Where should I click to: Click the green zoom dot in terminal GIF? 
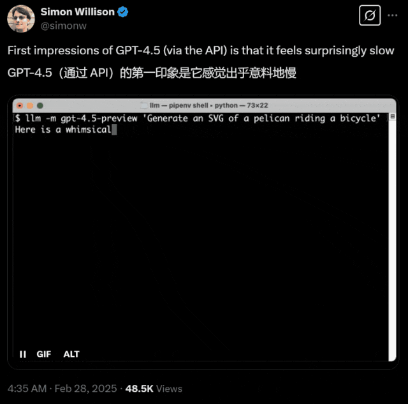point(40,105)
